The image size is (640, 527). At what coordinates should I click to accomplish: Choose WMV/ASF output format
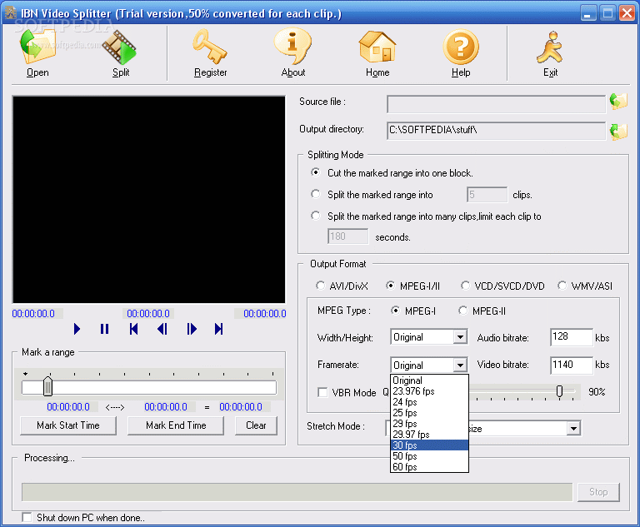coord(562,286)
